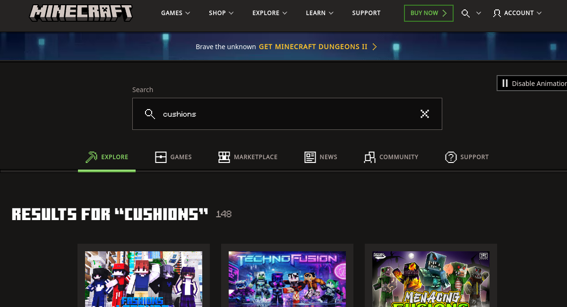Click the Brave the unknown text
Screen dimensions: 567x307
tap(226, 47)
